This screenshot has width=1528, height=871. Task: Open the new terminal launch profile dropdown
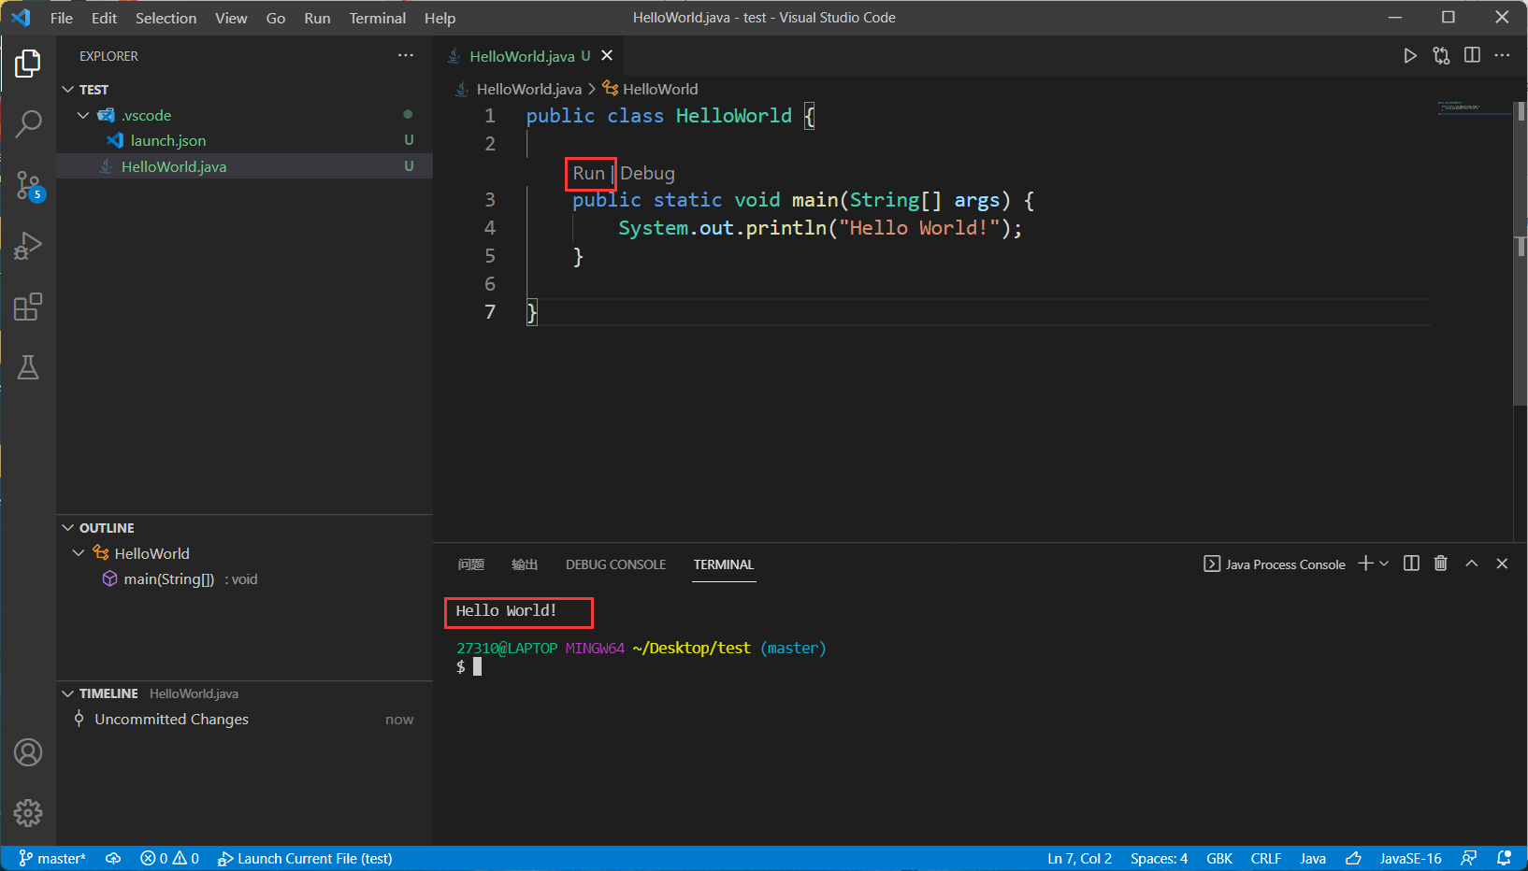pyautogui.click(x=1384, y=564)
